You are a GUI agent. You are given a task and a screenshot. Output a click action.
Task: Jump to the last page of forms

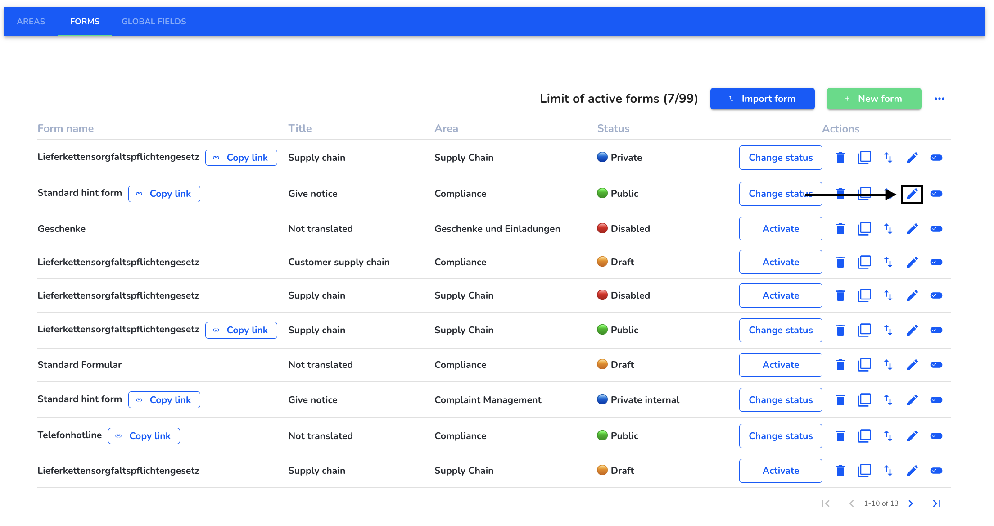pyautogui.click(x=937, y=503)
